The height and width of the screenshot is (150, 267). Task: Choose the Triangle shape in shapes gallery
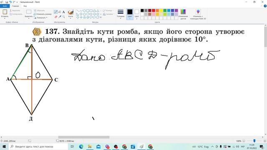pyautogui.click(x=98, y=11)
